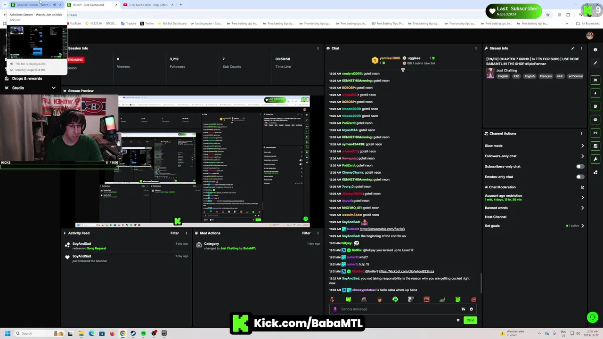Image resolution: width=603 pixels, height=339 pixels.
Task: Open the Mod Actions three-dot menu
Action: tap(318, 233)
